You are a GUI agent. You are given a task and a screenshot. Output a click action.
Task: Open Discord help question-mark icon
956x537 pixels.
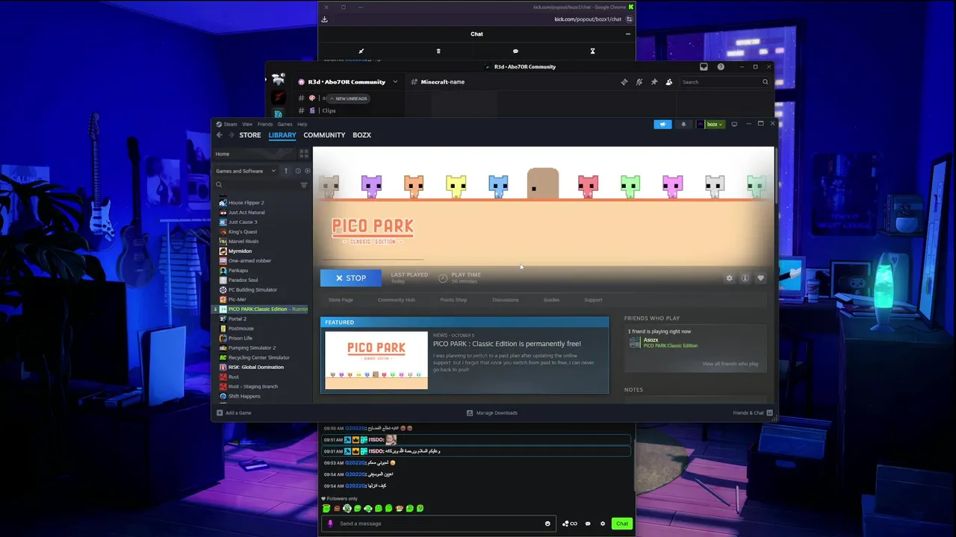tap(720, 67)
